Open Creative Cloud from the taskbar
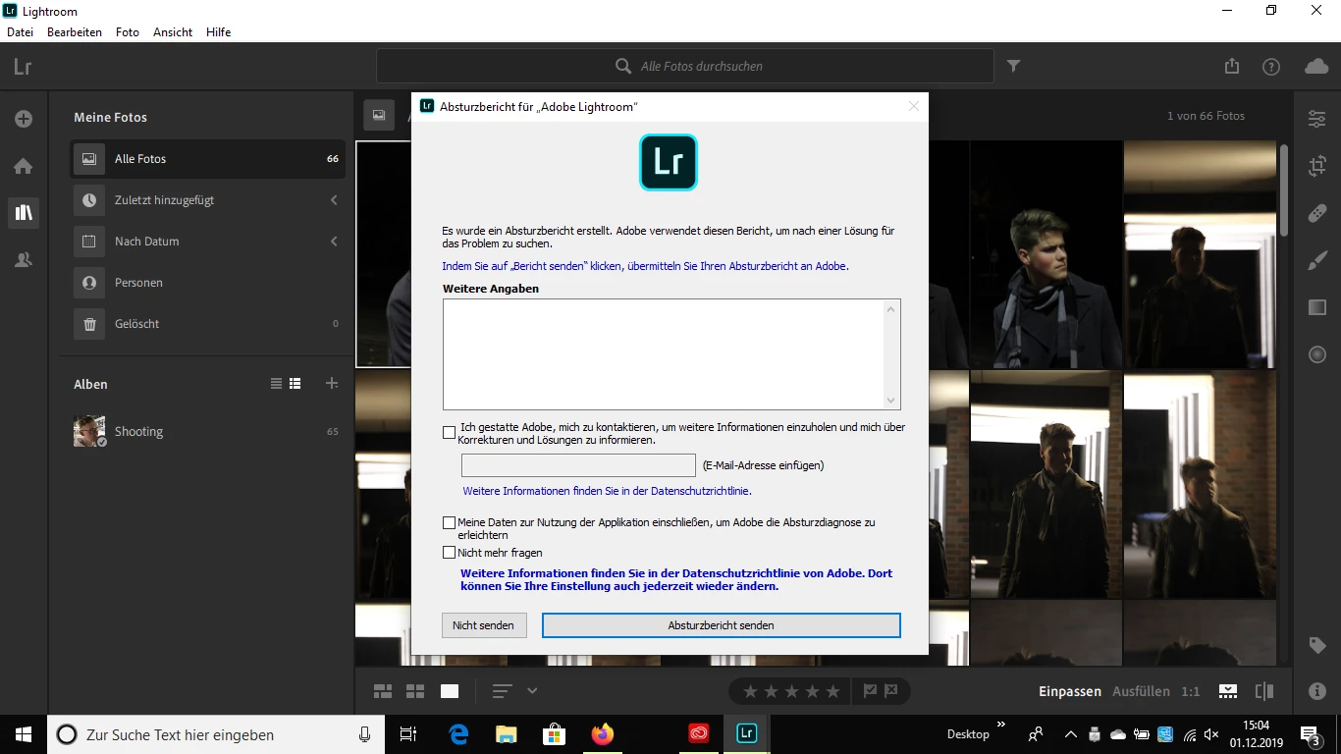This screenshot has width=1341, height=754. click(698, 734)
